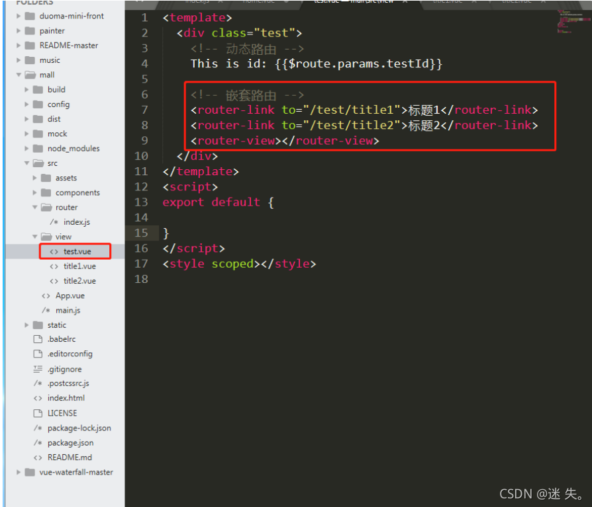Click the file icon beside .babelrc
The width and height of the screenshot is (592, 507).
click(38, 339)
